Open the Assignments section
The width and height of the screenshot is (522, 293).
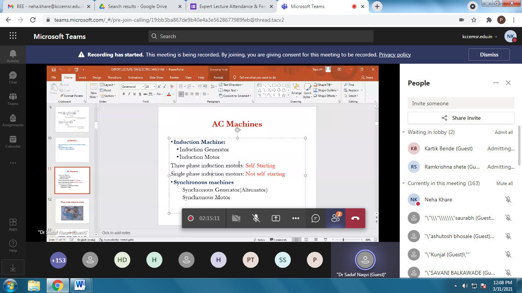coord(13,120)
